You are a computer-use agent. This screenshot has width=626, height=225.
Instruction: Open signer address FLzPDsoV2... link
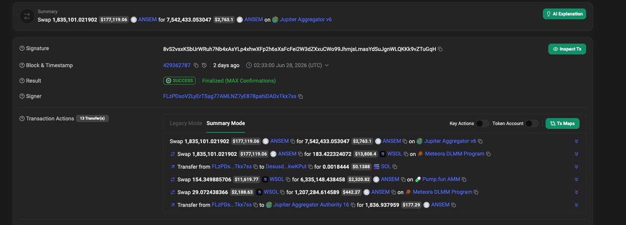pos(230,96)
